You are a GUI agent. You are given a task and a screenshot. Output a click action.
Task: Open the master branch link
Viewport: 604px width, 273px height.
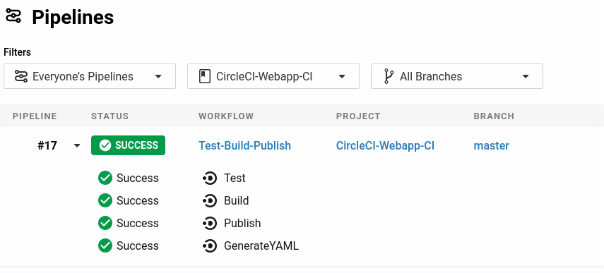pyautogui.click(x=492, y=146)
